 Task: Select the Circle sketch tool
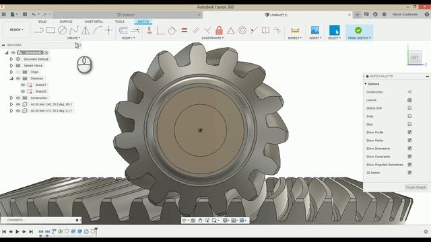coord(62,30)
